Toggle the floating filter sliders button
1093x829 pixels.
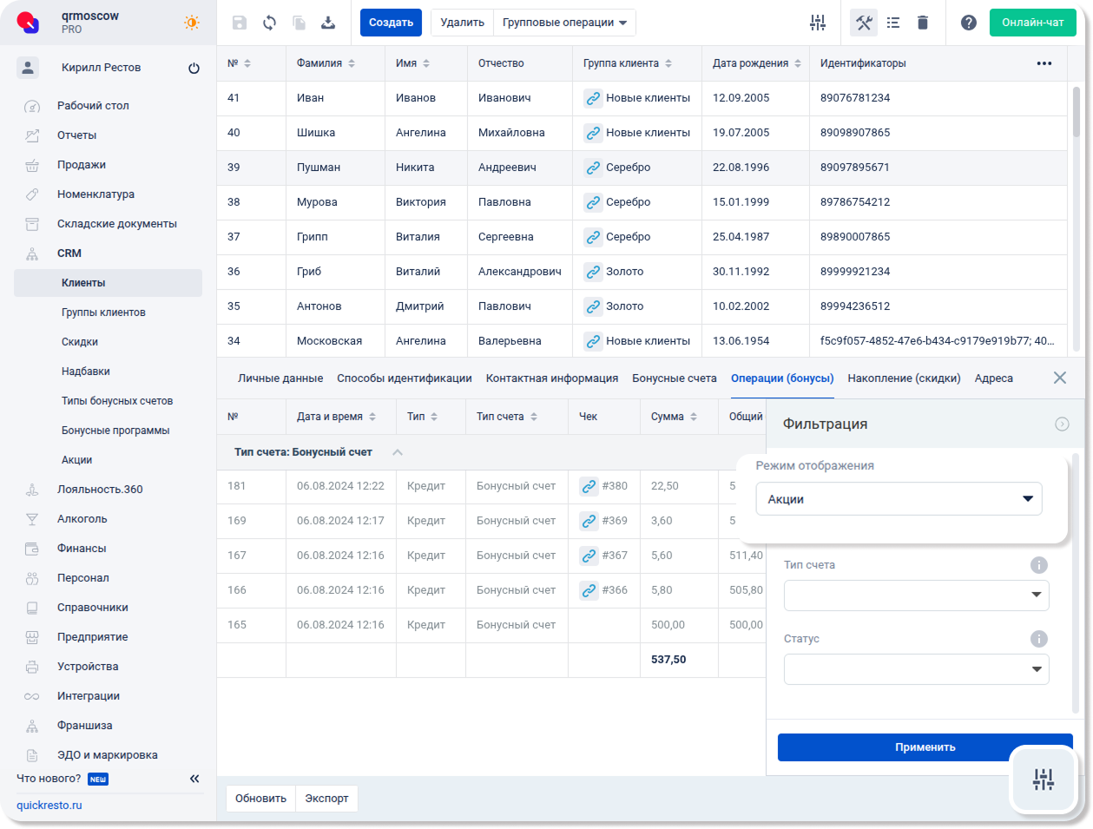pos(1044,779)
